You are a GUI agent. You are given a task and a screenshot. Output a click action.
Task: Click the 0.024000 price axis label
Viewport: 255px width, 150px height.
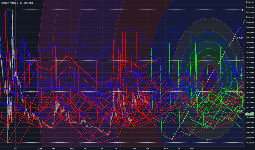(250, 83)
